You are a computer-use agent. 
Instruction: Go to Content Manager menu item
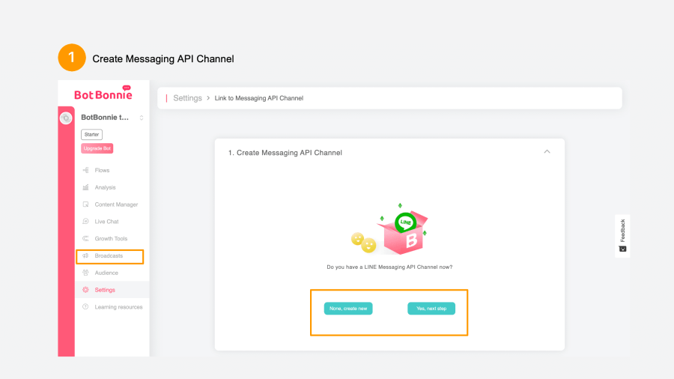click(116, 204)
